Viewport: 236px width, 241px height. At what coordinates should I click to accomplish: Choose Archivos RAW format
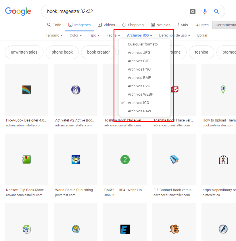[145, 111]
